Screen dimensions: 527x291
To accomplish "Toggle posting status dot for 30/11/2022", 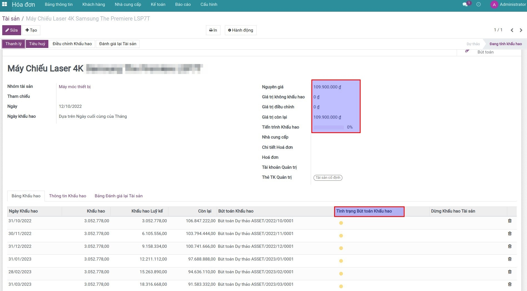I will pos(341,236).
